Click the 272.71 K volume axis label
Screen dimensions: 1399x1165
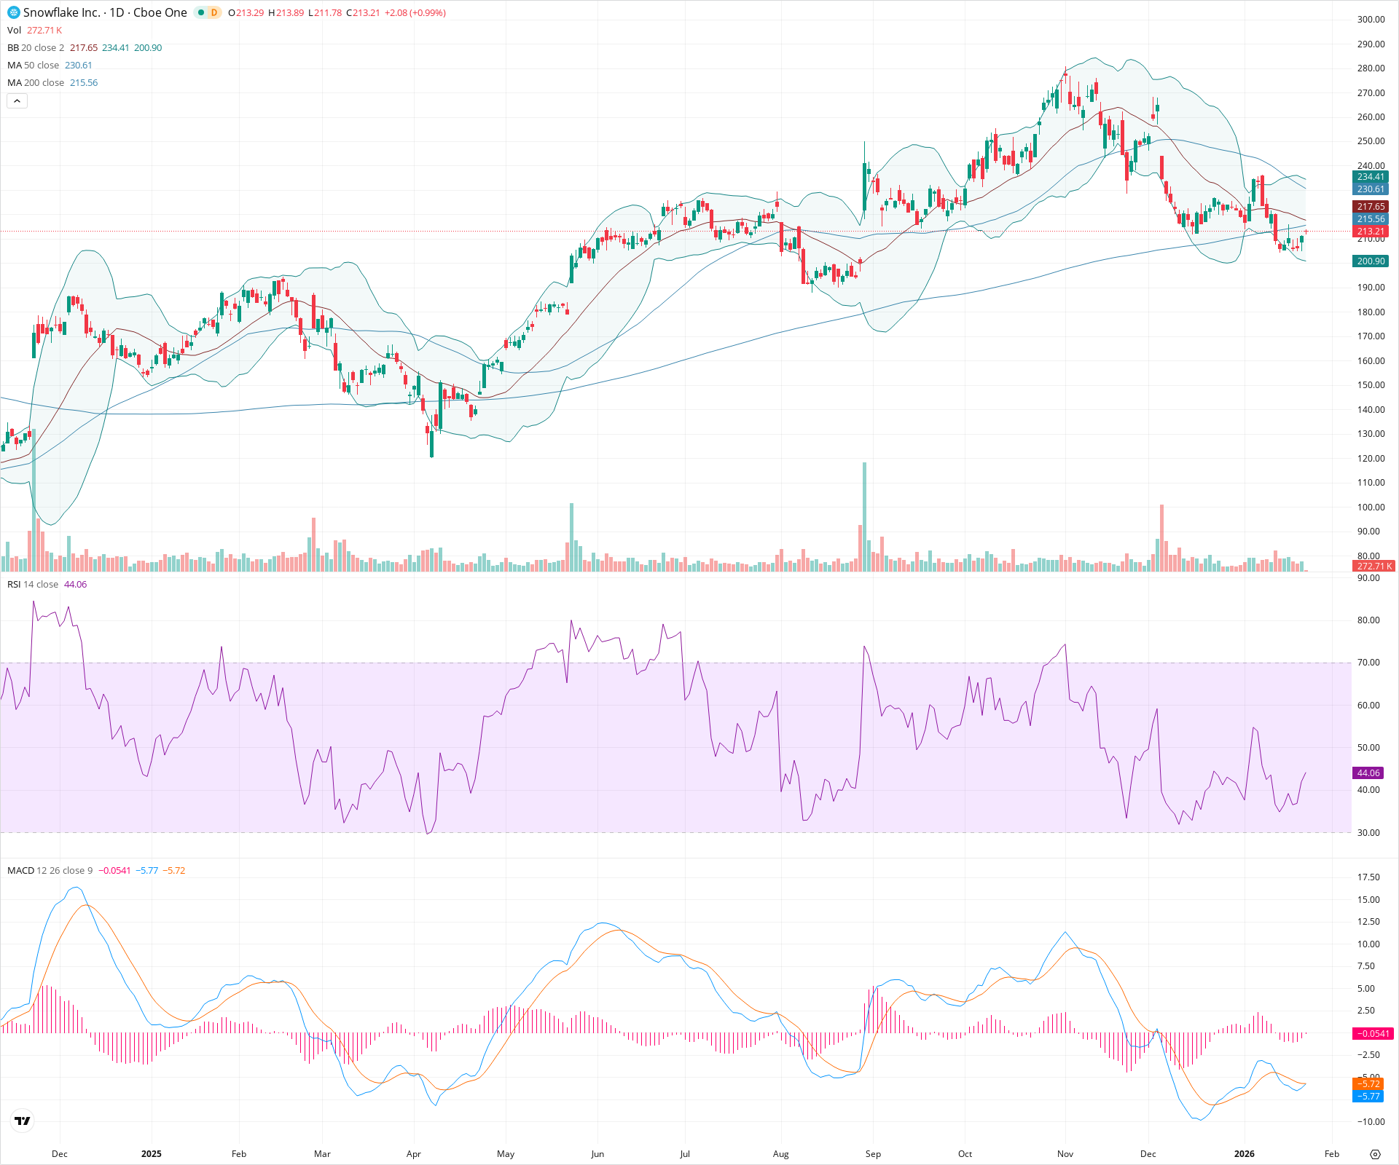point(1373,566)
